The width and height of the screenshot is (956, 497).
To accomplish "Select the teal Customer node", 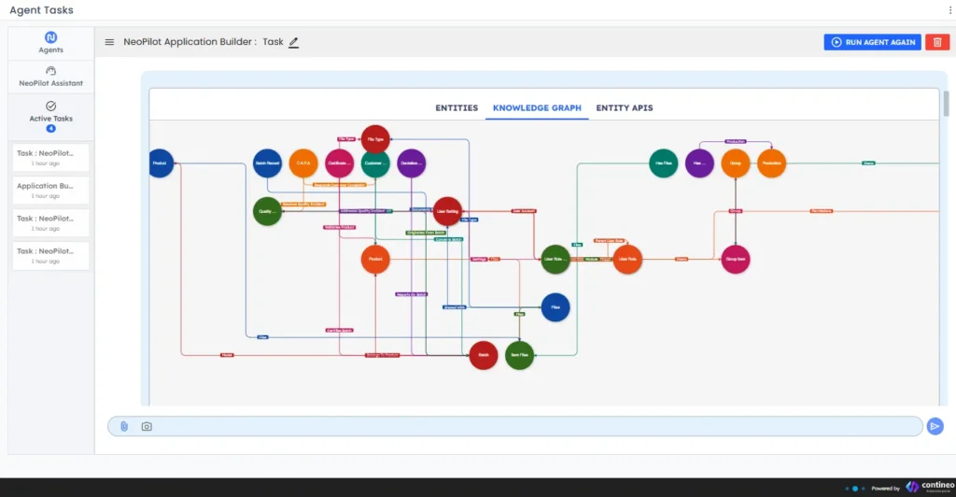I will (x=375, y=163).
